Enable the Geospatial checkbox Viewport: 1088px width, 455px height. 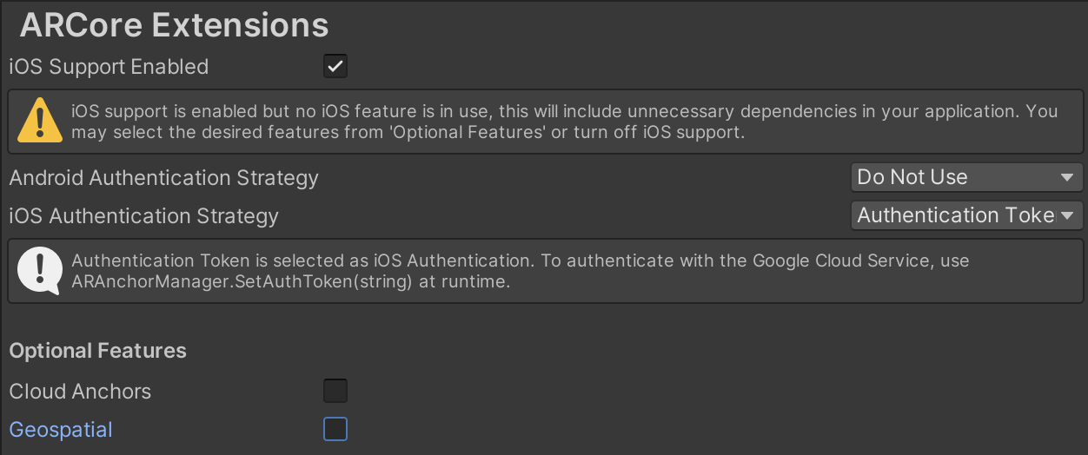click(x=335, y=429)
